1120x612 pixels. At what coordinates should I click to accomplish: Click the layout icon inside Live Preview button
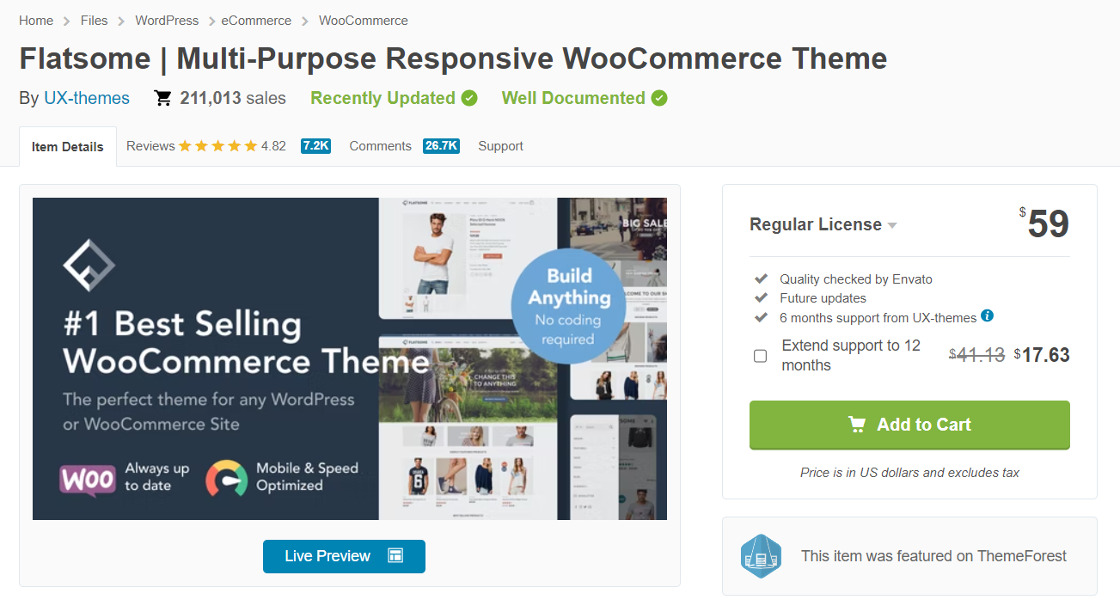(395, 556)
